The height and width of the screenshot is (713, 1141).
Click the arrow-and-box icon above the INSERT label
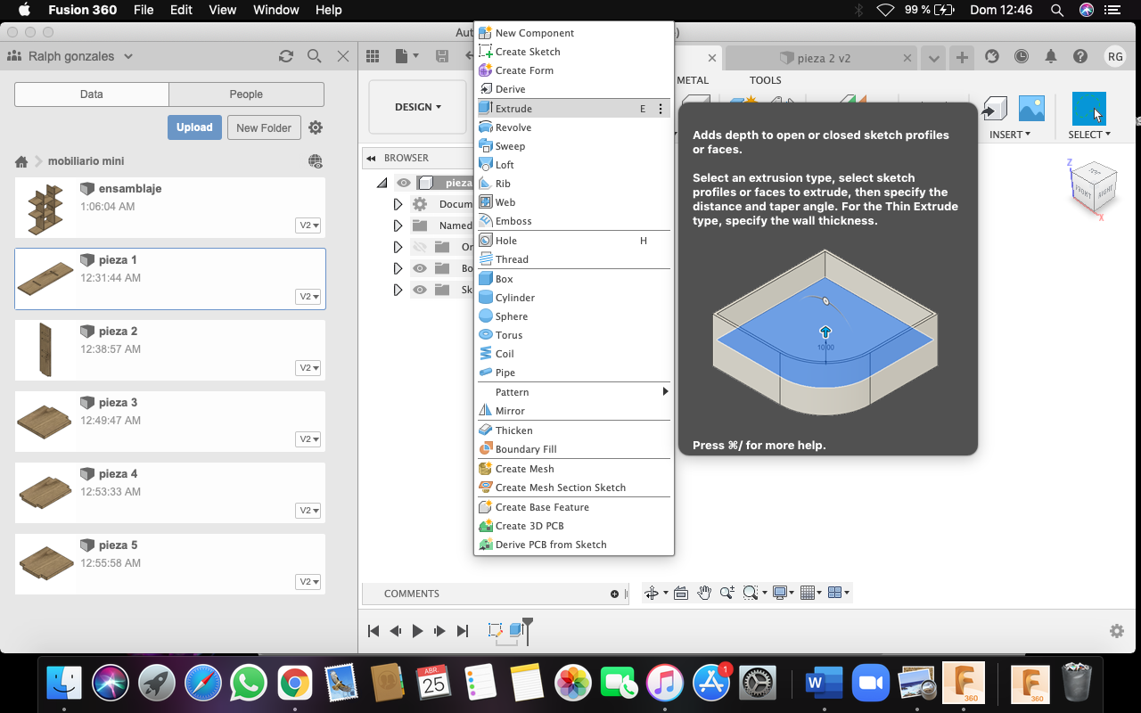point(994,109)
